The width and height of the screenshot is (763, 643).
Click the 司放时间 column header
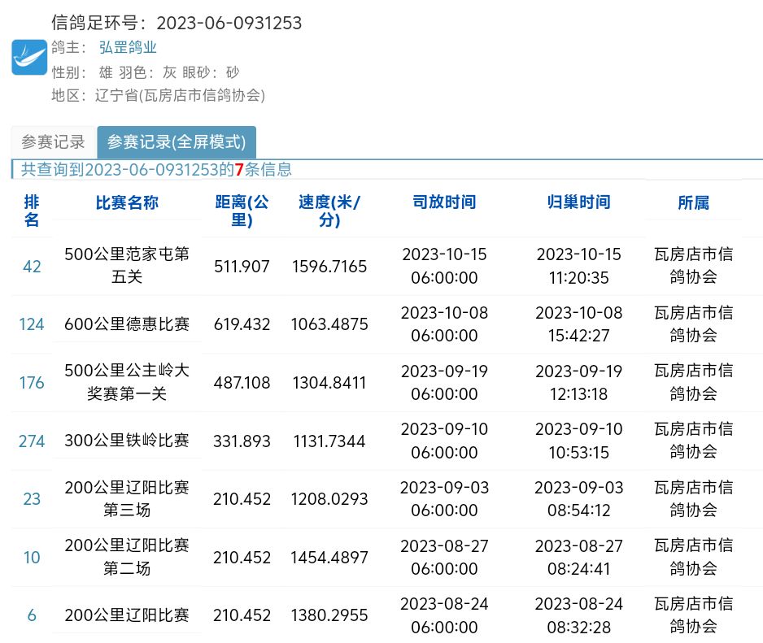point(444,202)
